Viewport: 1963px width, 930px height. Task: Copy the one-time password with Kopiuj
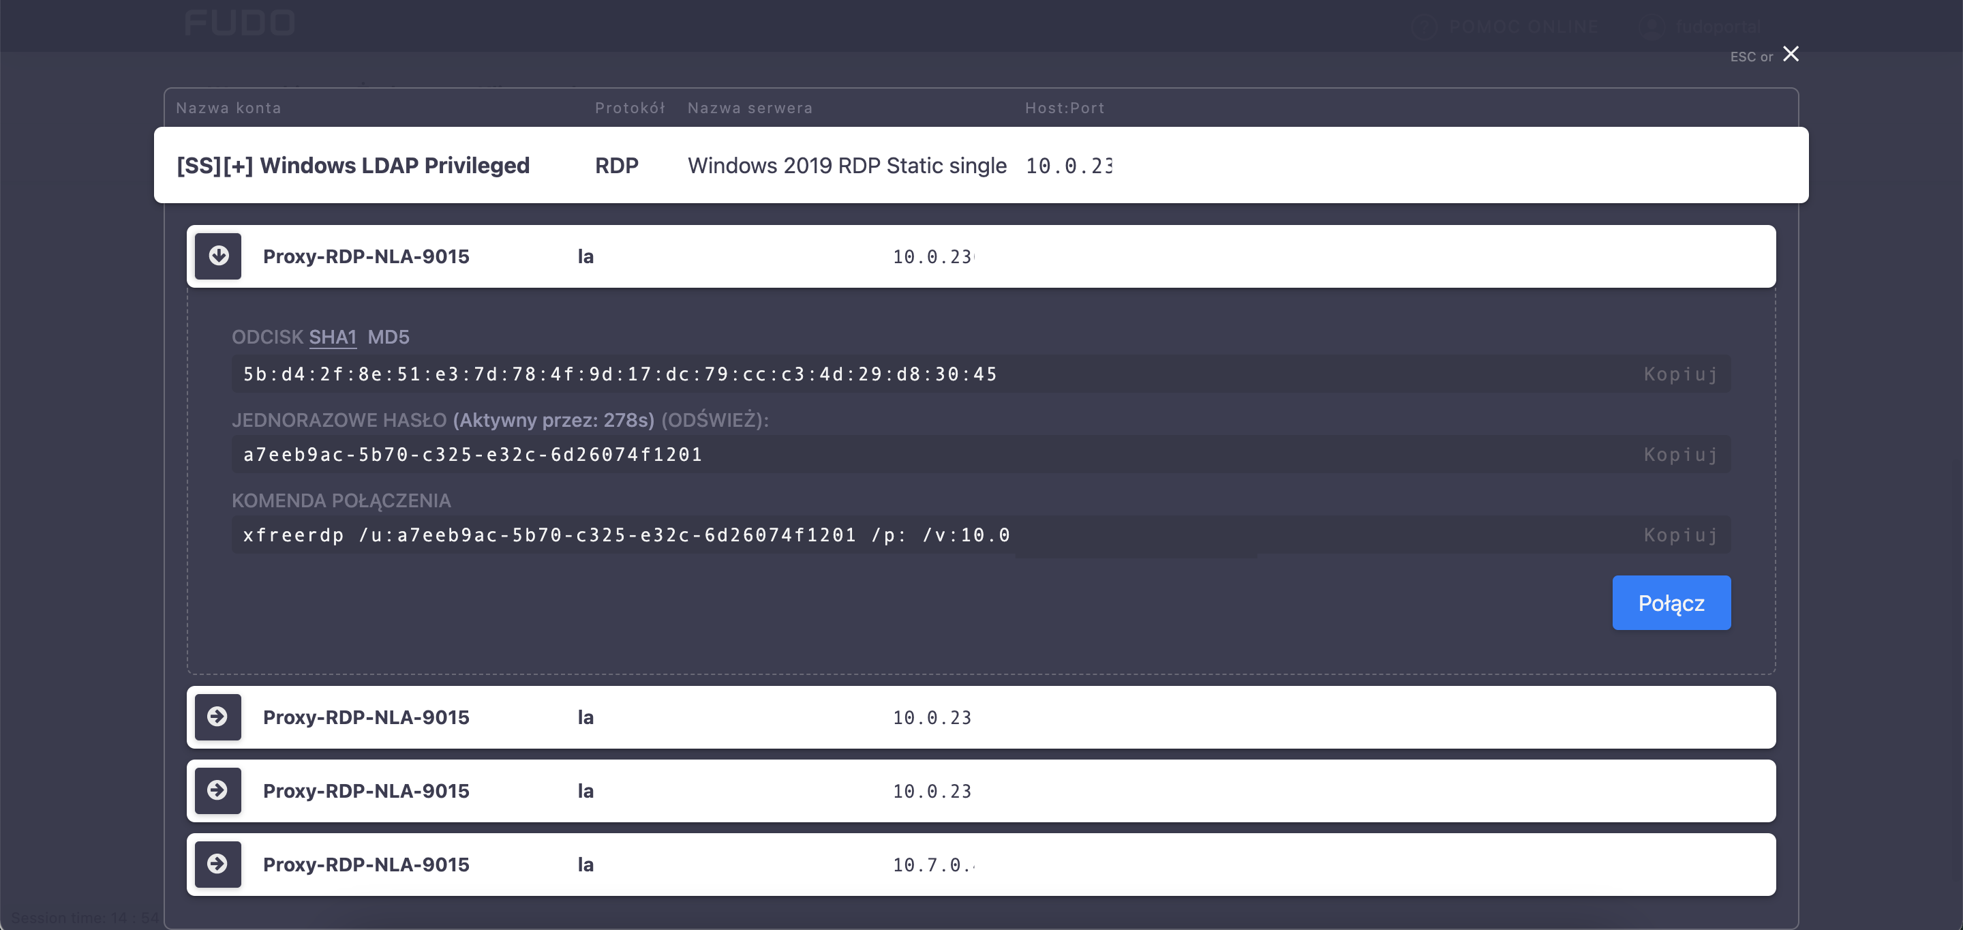click(1680, 454)
